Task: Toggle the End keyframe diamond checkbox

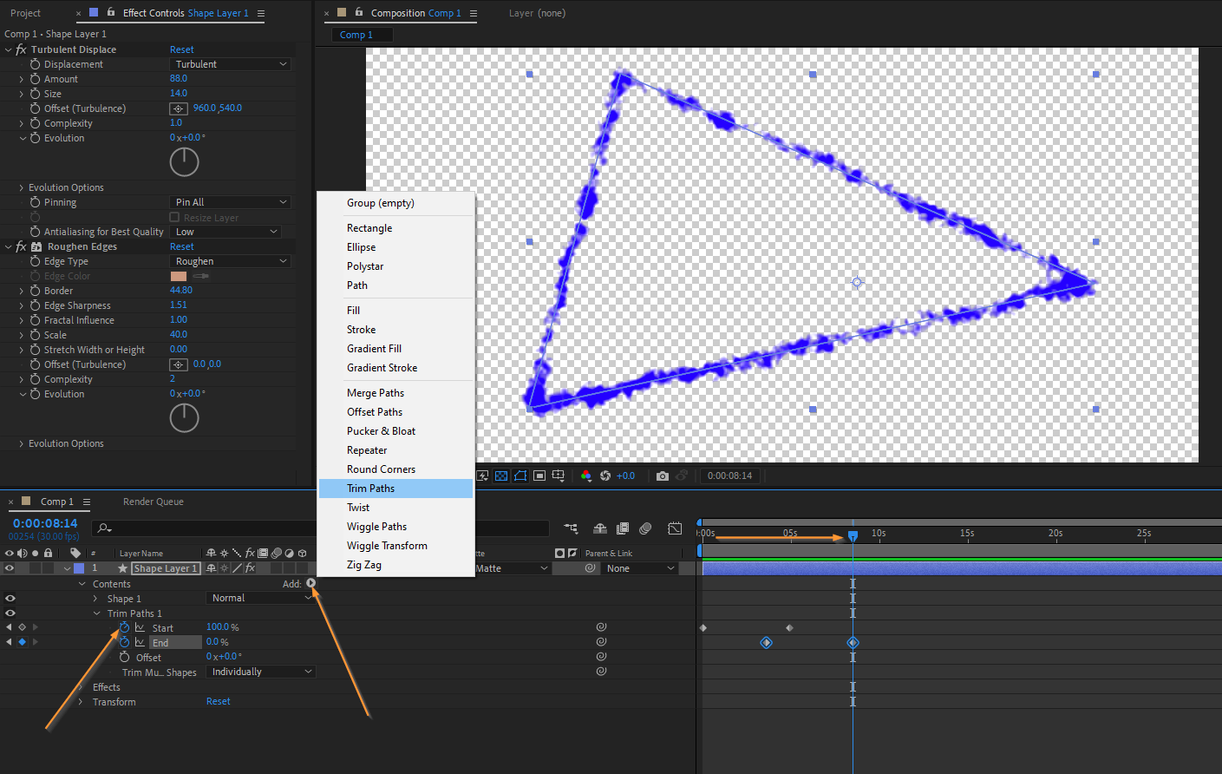Action: click(x=22, y=642)
